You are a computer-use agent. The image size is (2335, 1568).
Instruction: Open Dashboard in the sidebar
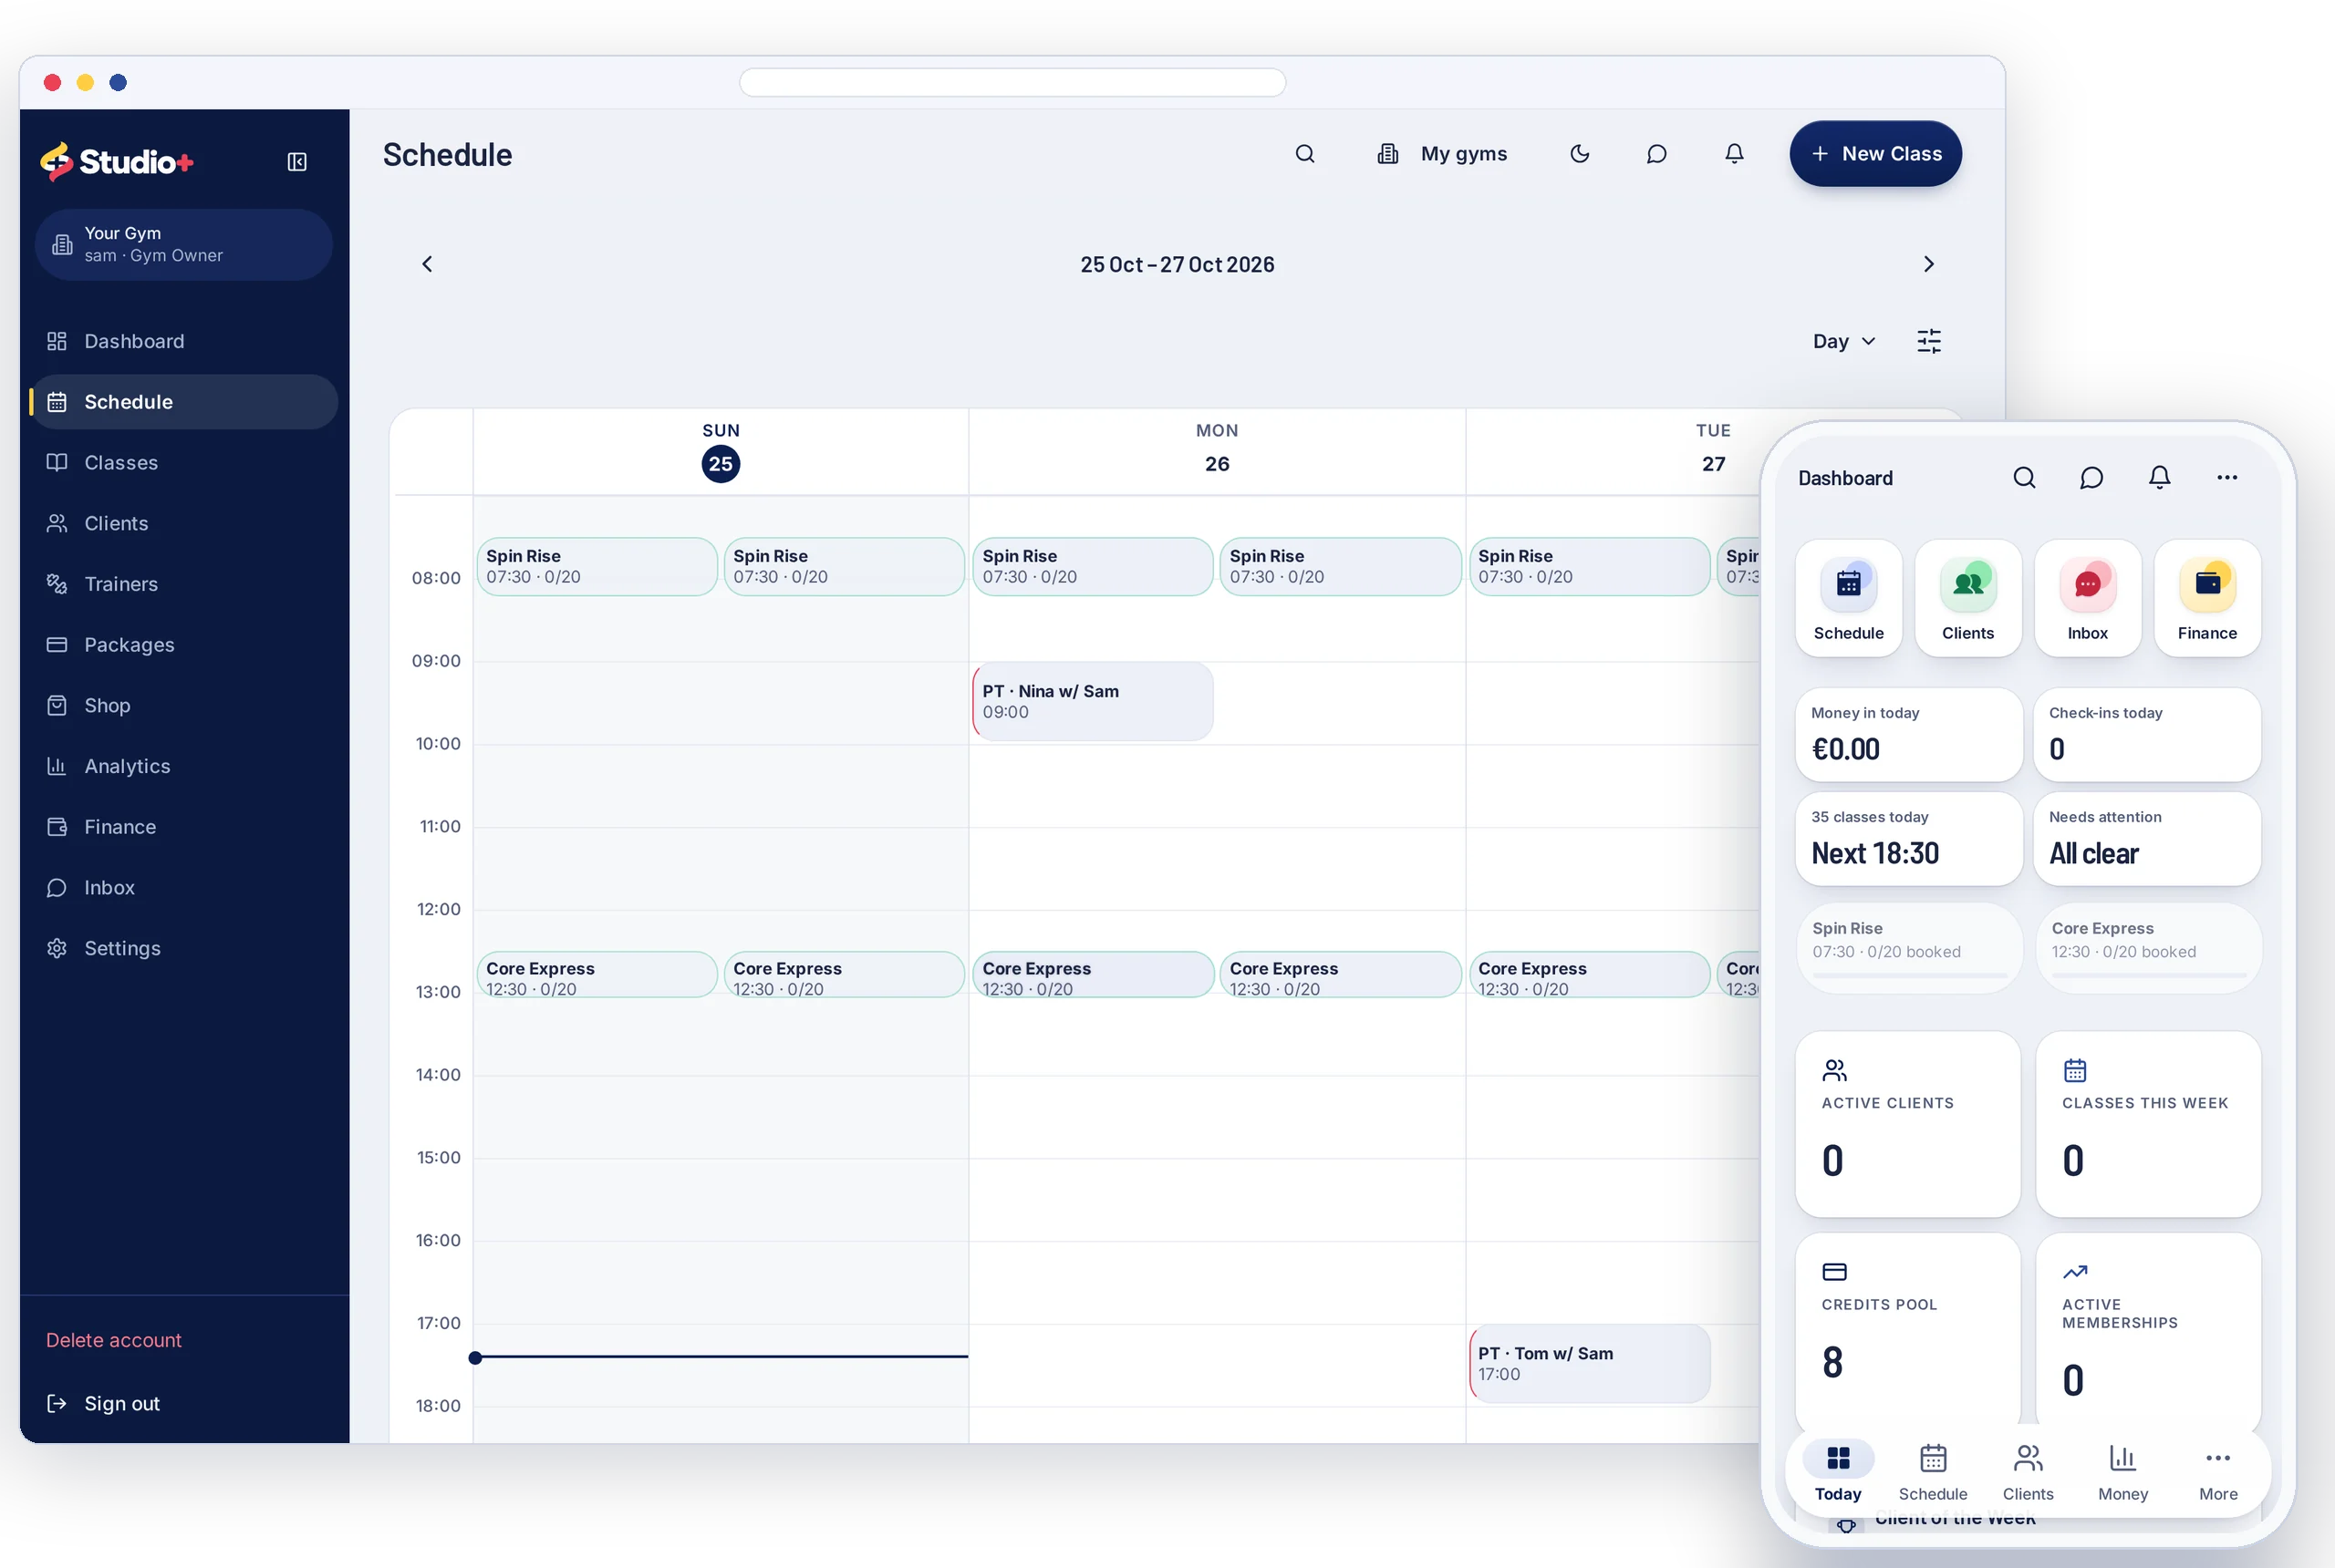point(184,341)
